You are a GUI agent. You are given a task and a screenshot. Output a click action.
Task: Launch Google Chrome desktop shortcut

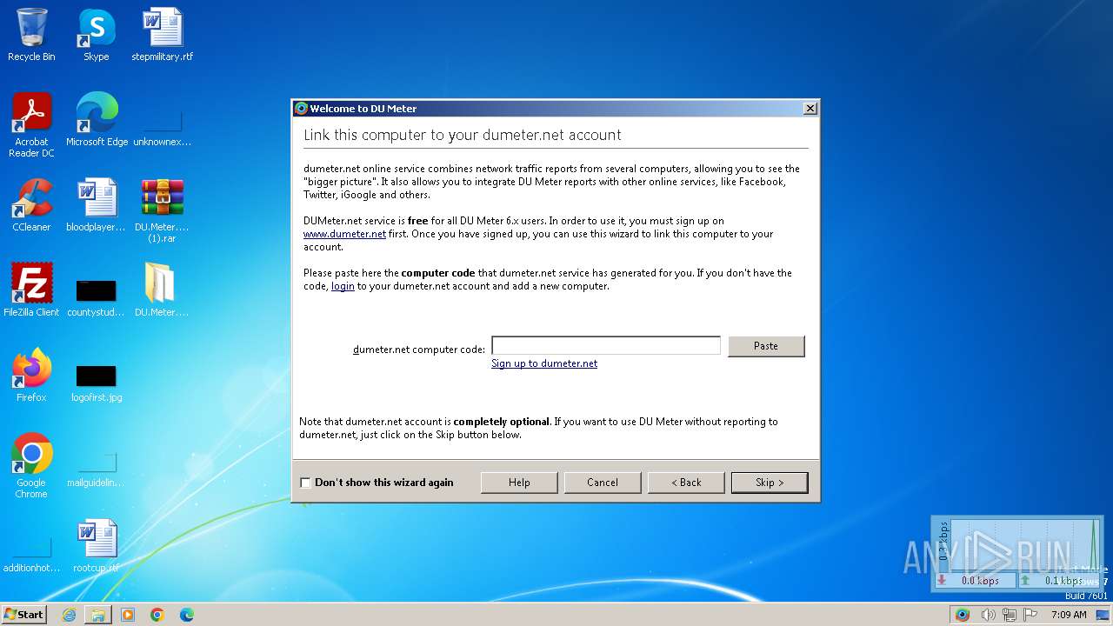tap(31, 466)
